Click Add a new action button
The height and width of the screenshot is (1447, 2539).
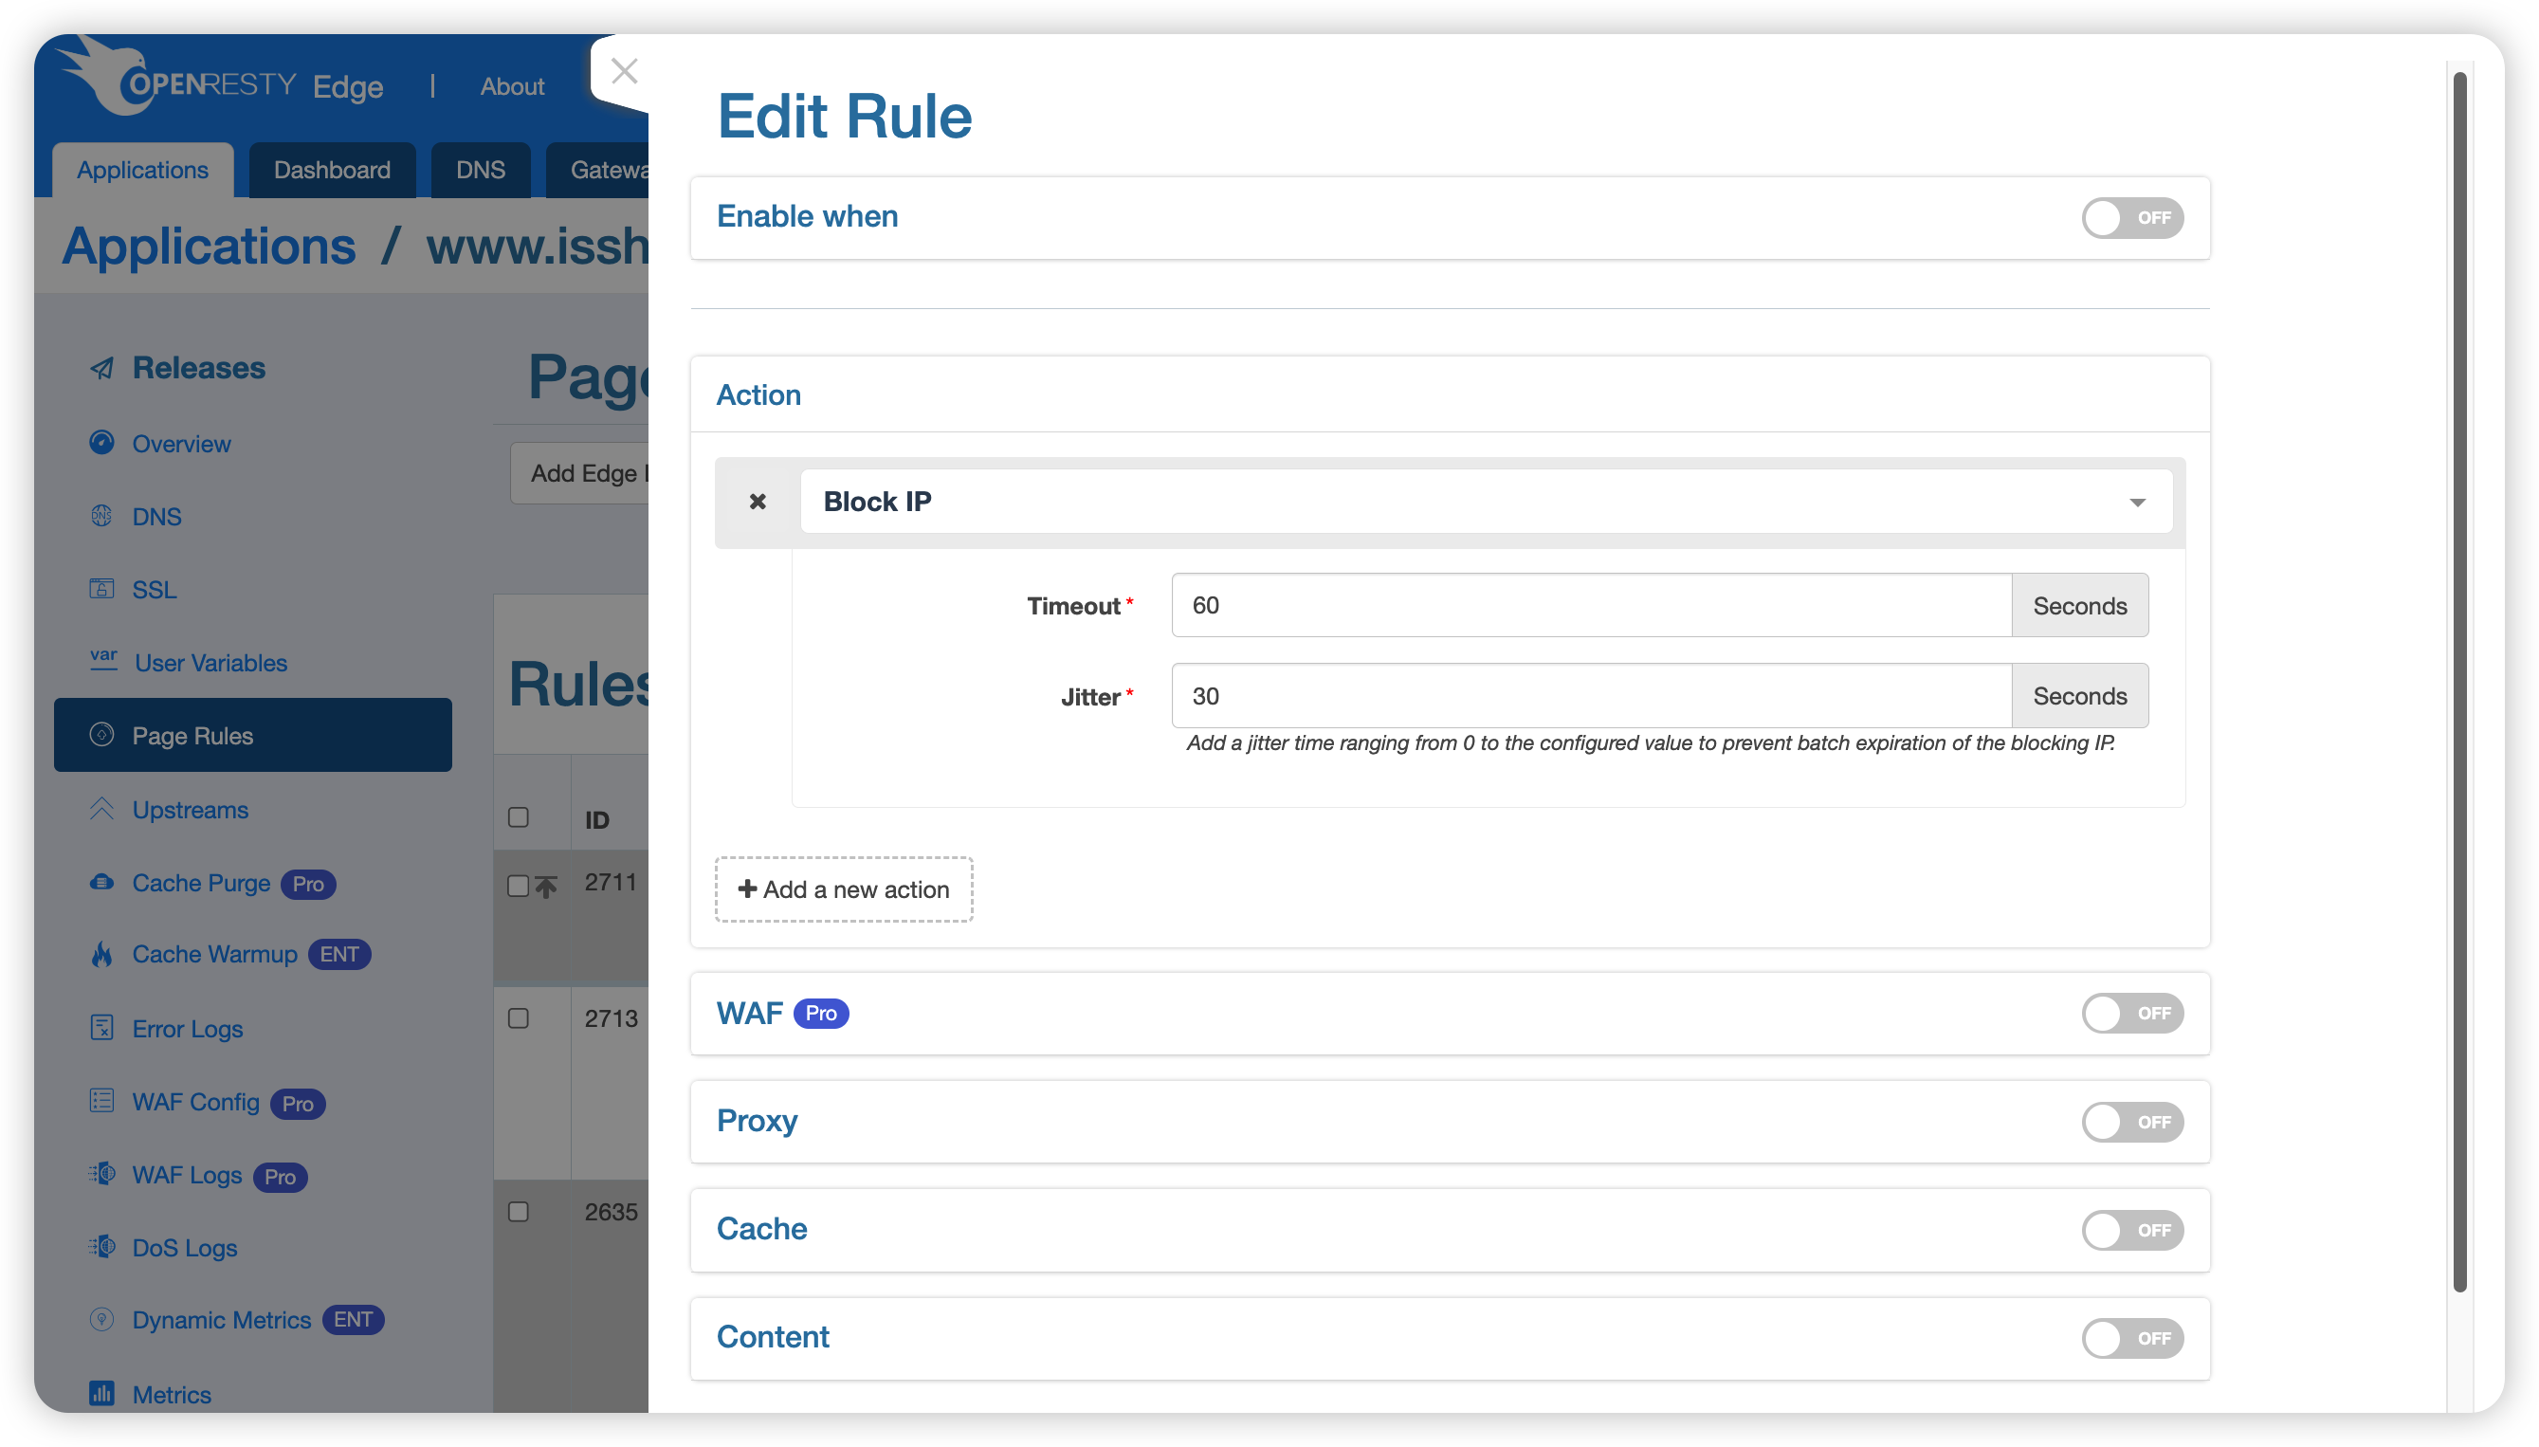point(844,889)
